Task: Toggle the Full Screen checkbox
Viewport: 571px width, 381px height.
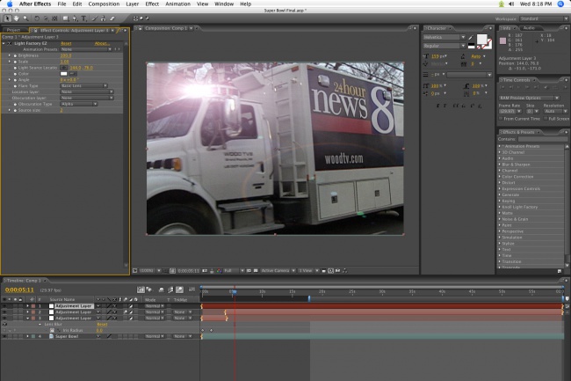Action: coord(546,119)
